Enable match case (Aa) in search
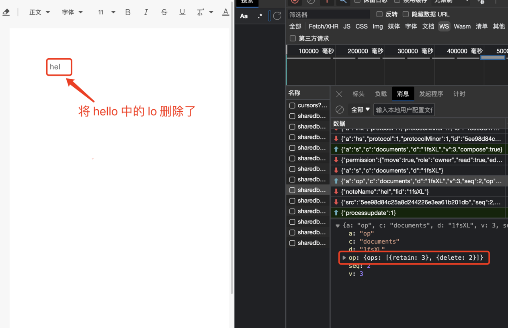 (244, 16)
